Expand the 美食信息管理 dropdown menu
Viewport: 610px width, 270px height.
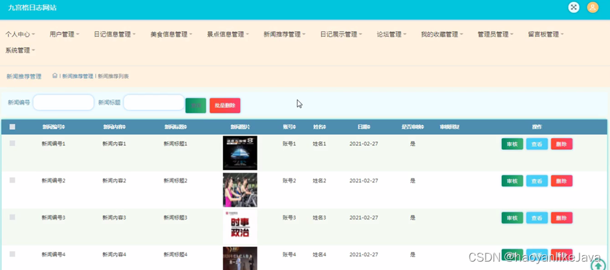(x=171, y=34)
